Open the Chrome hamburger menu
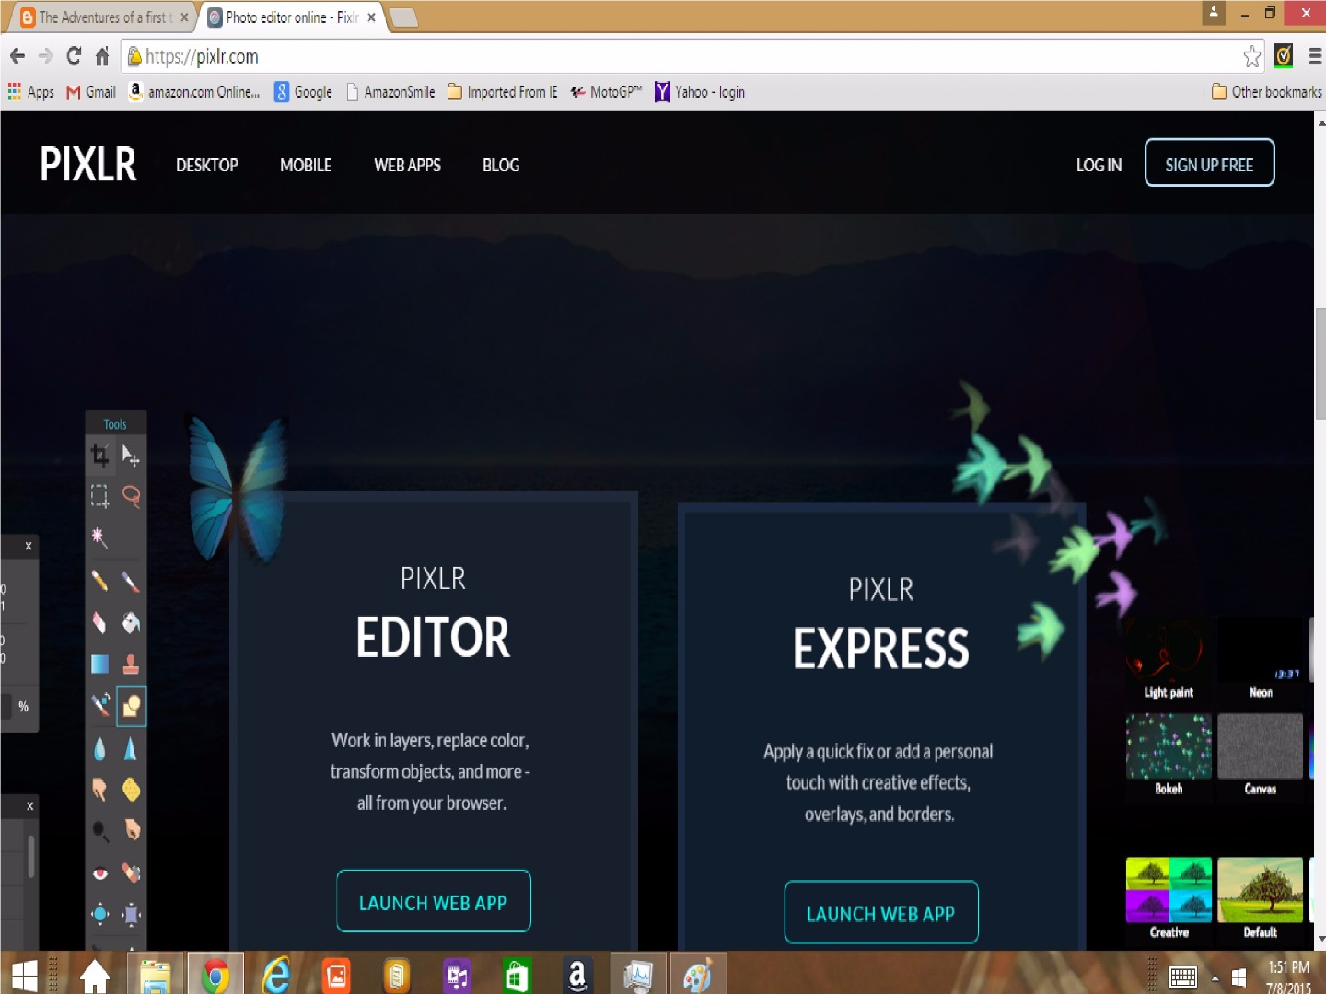Screen dimensions: 1326x994 1315,57
